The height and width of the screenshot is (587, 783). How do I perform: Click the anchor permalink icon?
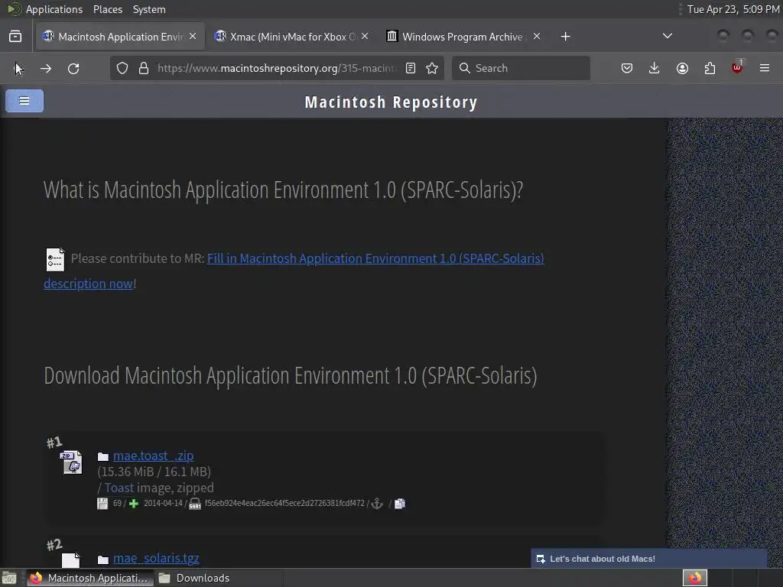[377, 504]
